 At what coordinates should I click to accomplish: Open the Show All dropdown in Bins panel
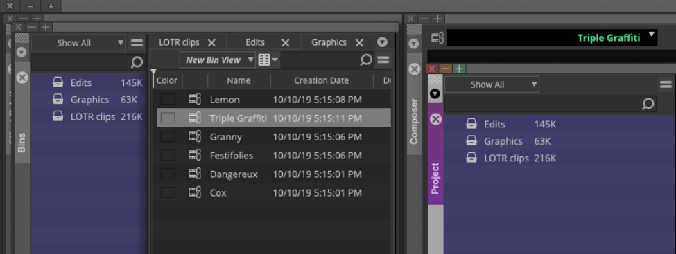pos(78,43)
